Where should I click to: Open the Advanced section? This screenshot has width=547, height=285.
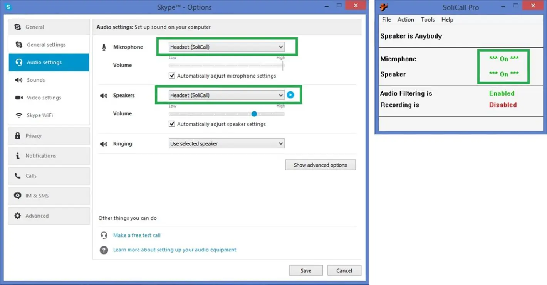[x=49, y=216]
